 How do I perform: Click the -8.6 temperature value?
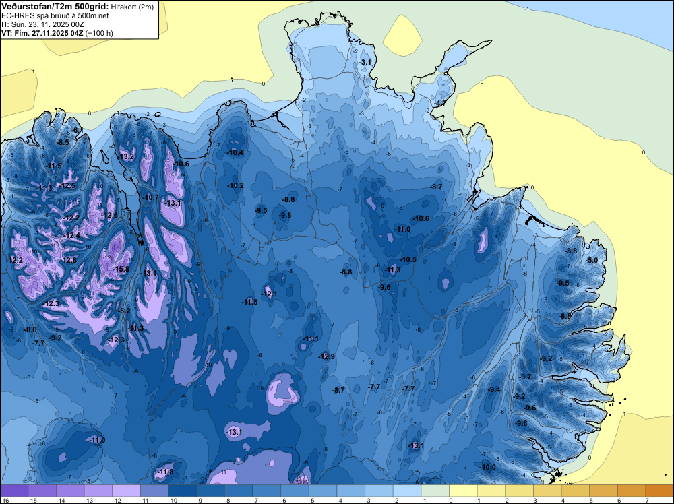coord(30,330)
